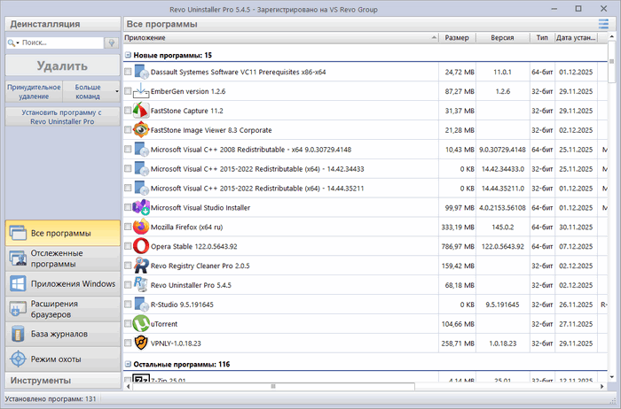The image size is (621, 409).
Task: Check the box next to EmberGen version 1.2.6
Action: [x=129, y=91]
